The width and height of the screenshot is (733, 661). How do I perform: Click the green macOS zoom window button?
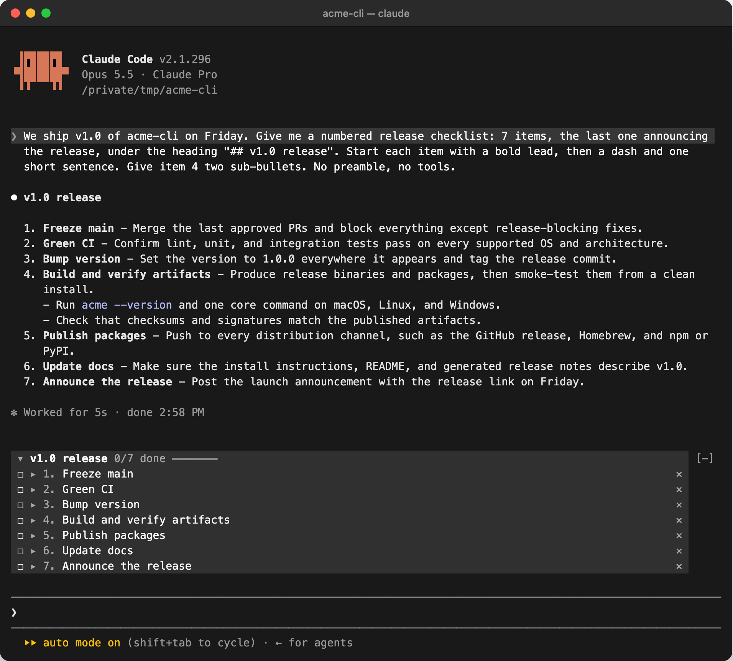click(46, 13)
